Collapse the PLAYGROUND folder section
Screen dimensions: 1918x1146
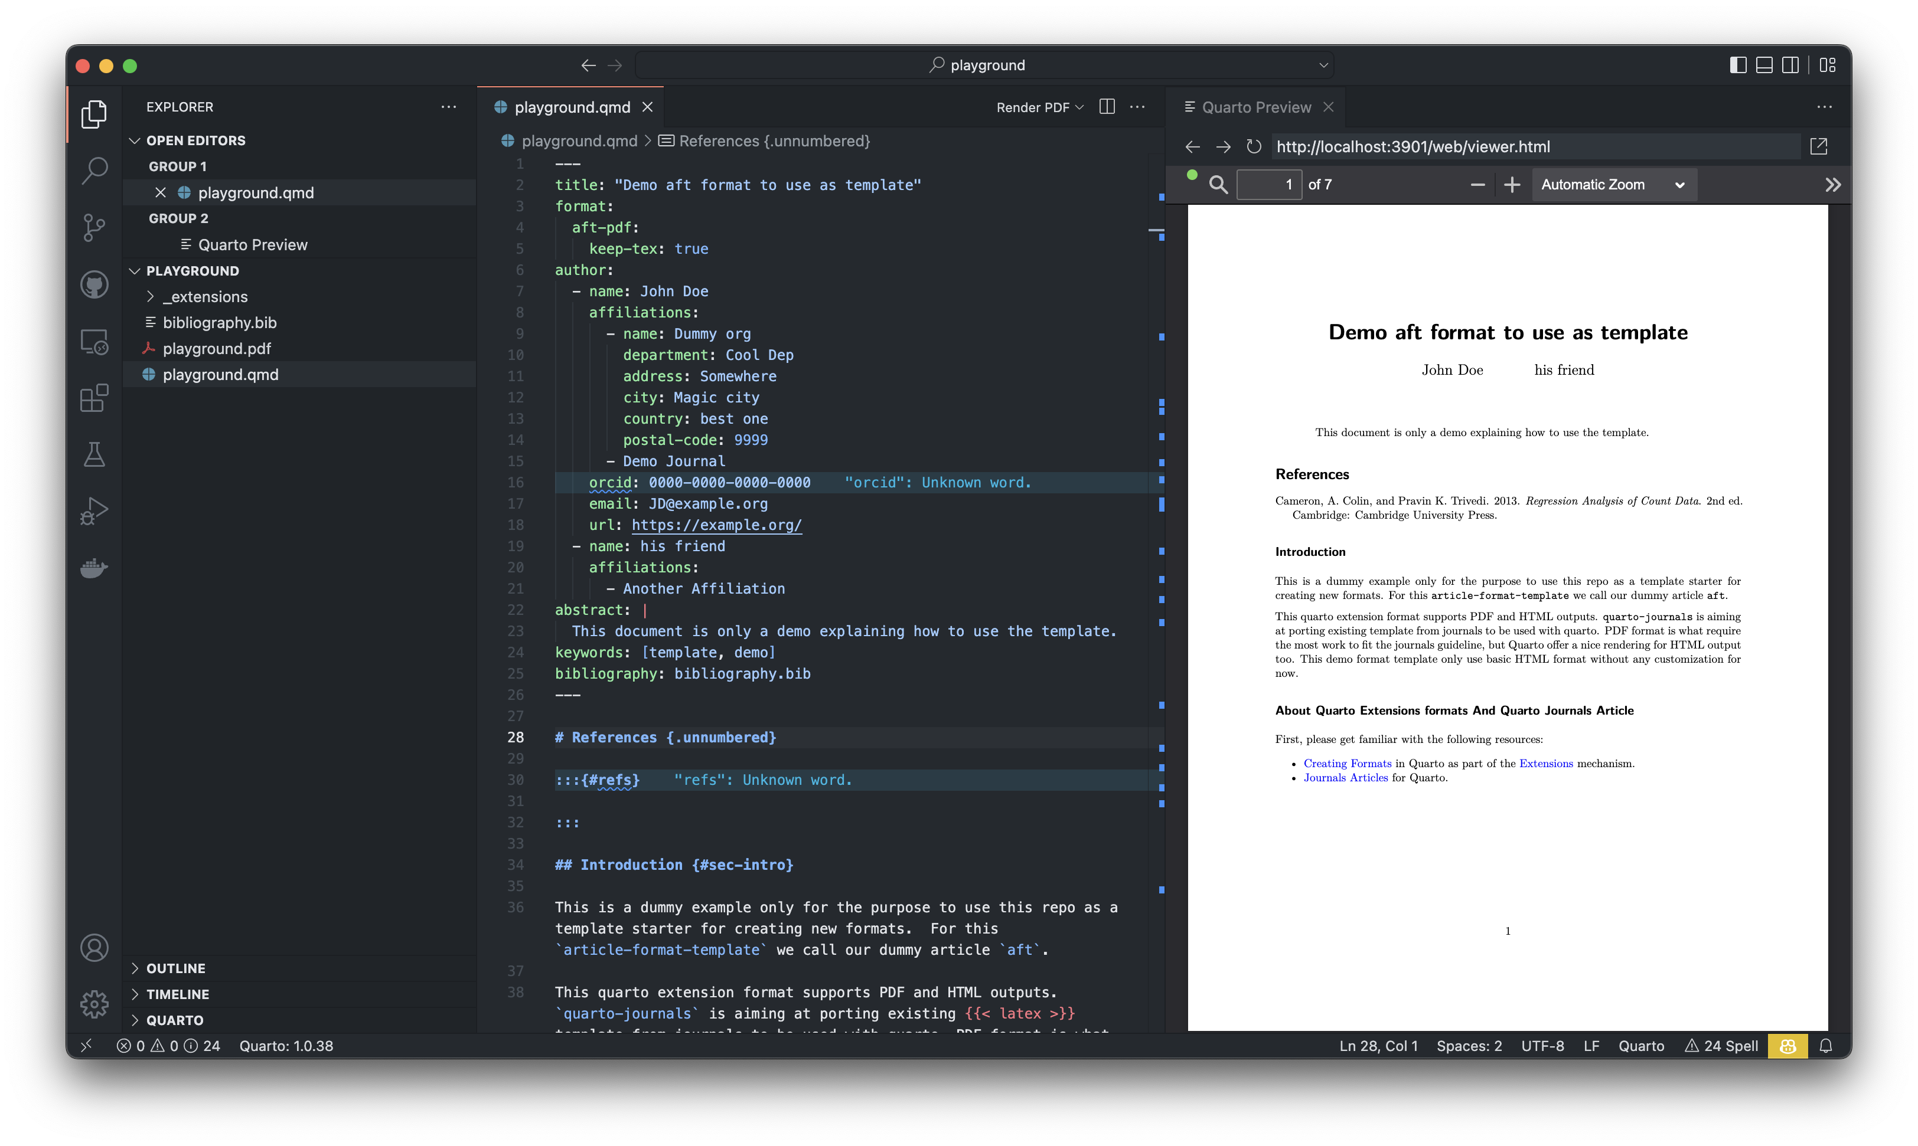click(x=135, y=271)
